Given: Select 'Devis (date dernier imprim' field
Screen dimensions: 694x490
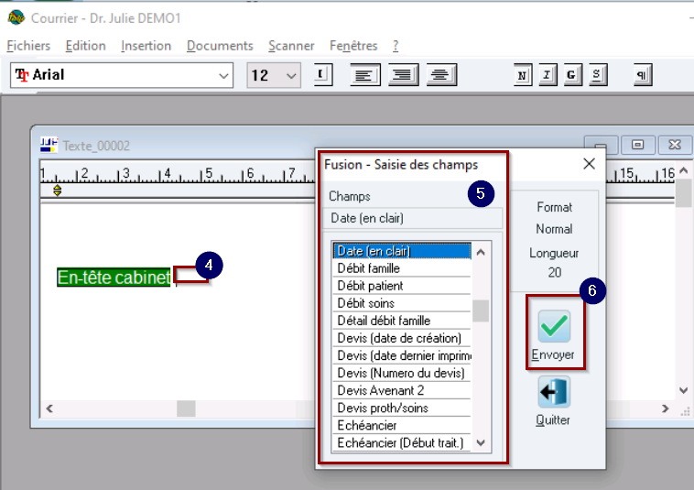Looking at the screenshot, I should tap(401, 355).
